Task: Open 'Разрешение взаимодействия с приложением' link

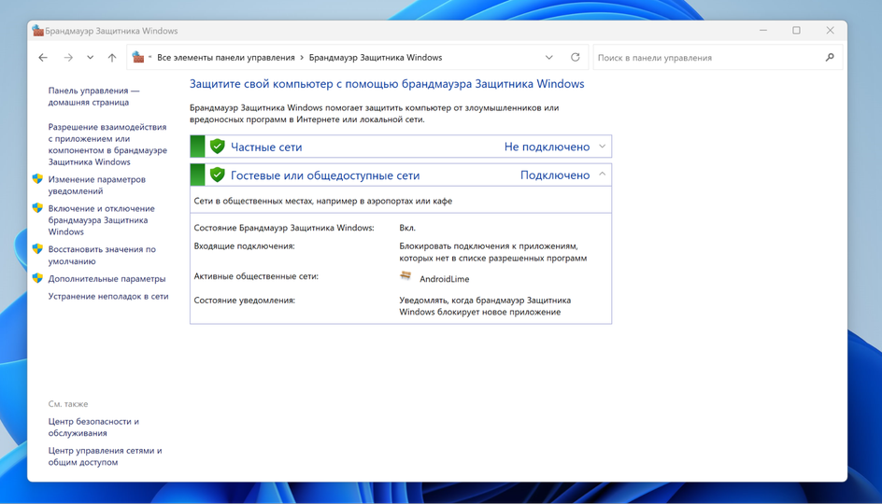Action: coord(107,145)
